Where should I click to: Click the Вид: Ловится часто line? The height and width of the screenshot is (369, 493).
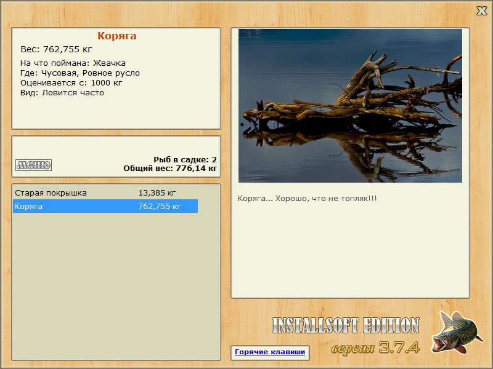point(62,93)
